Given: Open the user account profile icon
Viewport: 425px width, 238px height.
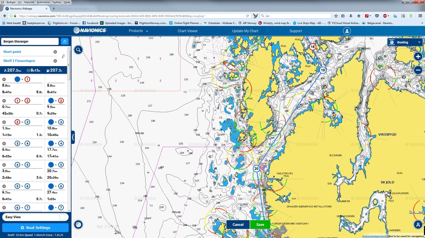Looking at the screenshot, I should tap(347, 31).
